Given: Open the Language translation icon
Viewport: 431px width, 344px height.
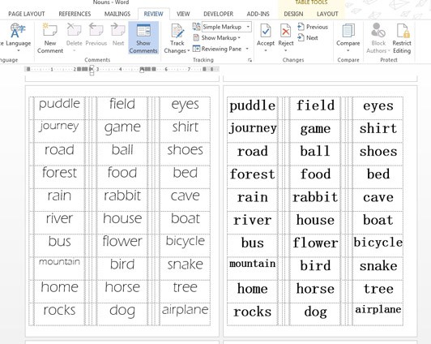Looking at the screenshot, I should coord(18,31).
